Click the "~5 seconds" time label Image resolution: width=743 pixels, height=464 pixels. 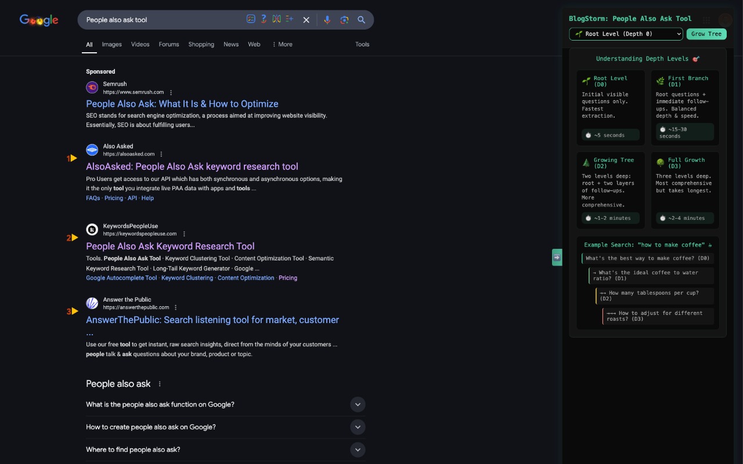(611, 135)
